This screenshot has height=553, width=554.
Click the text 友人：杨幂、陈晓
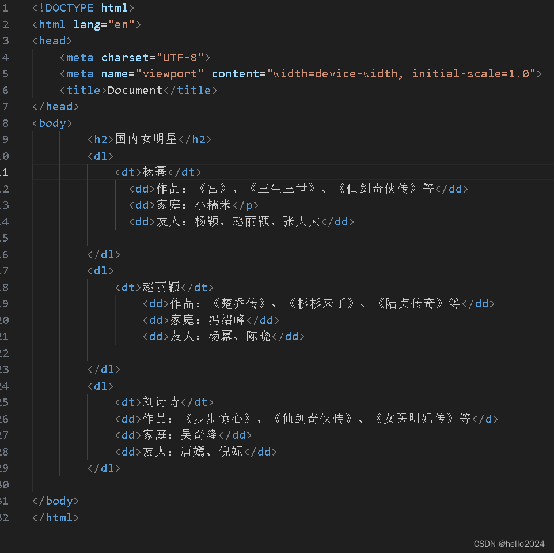220,336
